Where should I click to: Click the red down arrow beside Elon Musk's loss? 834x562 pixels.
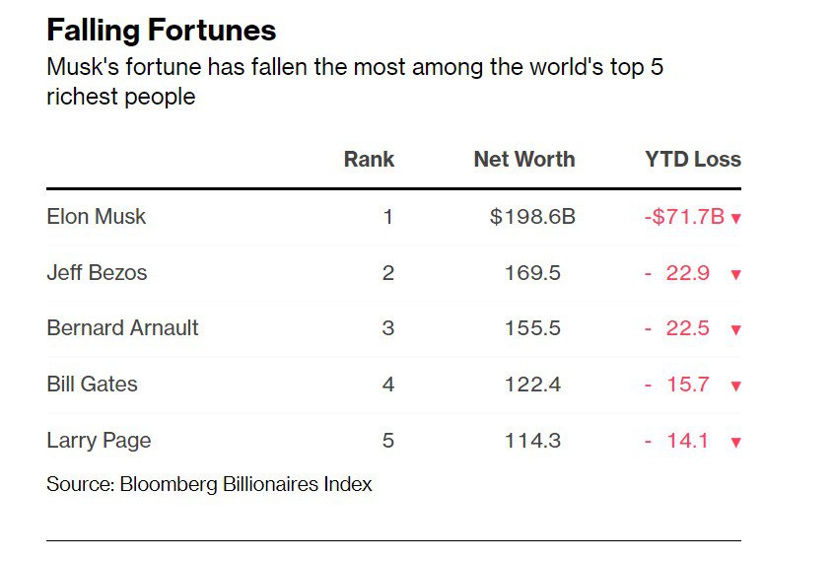(736, 218)
